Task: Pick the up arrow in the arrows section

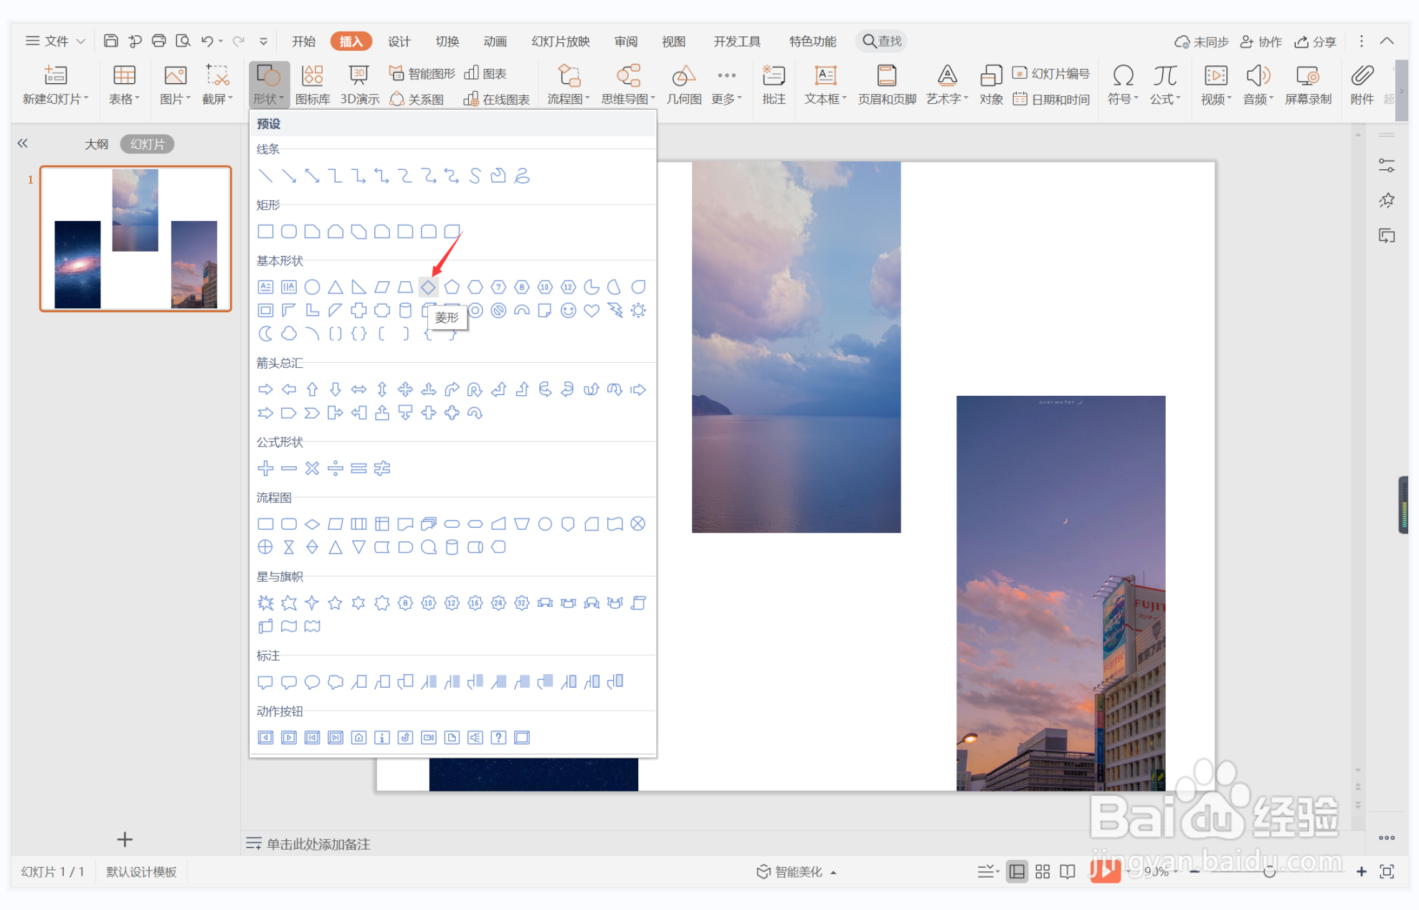Action: tap(312, 389)
